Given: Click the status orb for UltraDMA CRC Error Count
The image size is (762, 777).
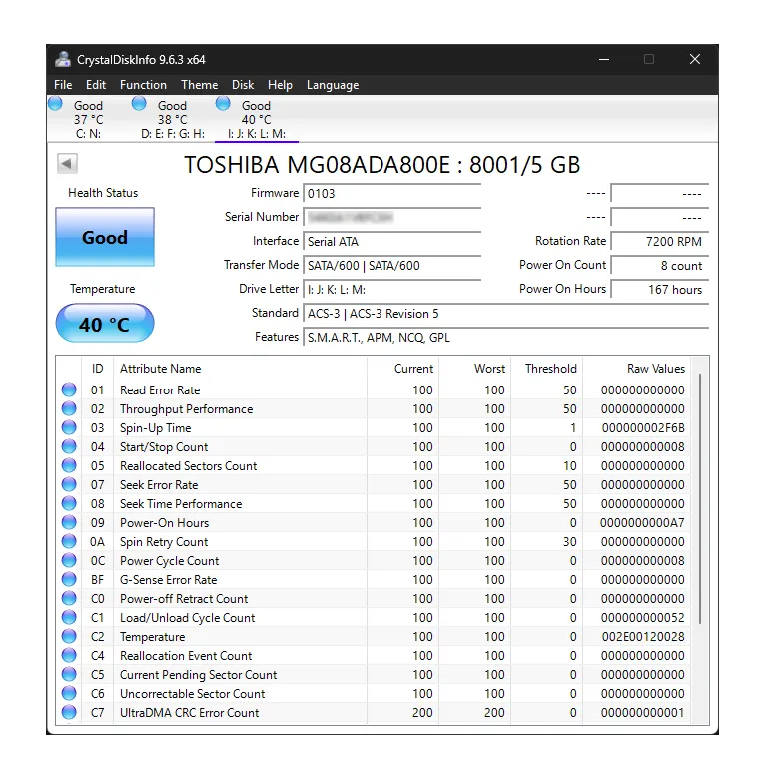Looking at the screenshot, I should [69, 713].
